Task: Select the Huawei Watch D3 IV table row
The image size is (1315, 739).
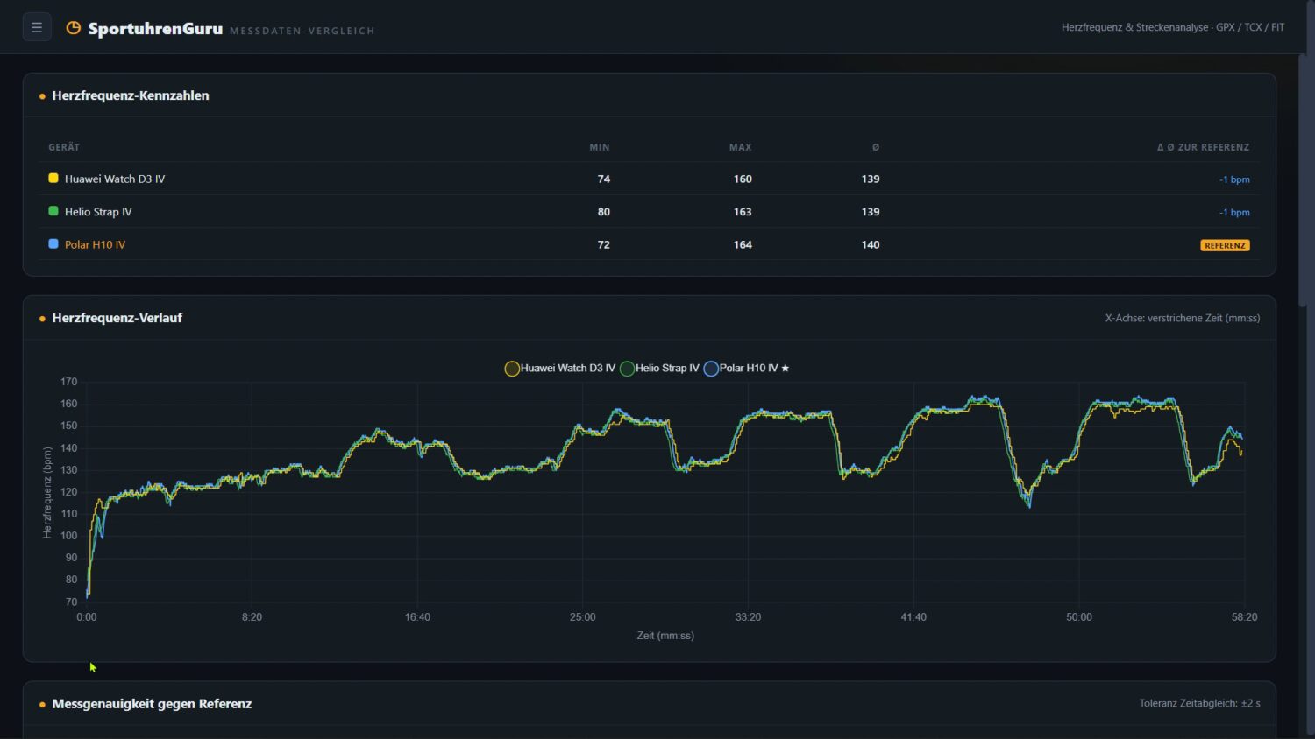Action: [x=649, y=179]
